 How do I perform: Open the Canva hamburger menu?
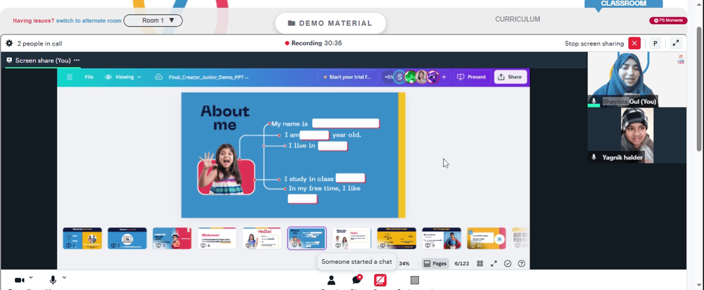point(70,77)
